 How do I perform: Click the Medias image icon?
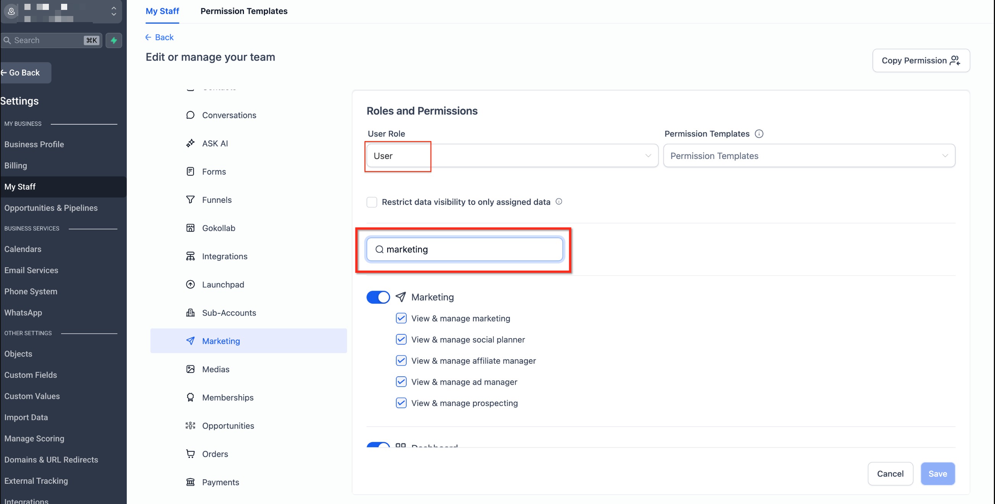[190, 369]
